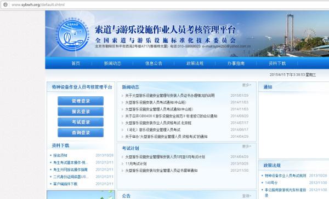Click the 新闻动态 panel heading
Image resolution: width=329 pixels, height=199 pixels.
131,87
